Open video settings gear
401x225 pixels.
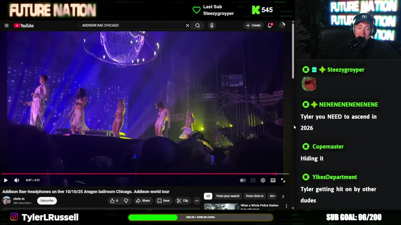[263, 180]
